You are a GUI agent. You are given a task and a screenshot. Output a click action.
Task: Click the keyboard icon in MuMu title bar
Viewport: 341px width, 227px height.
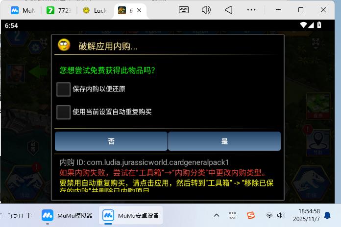[184, 10]
